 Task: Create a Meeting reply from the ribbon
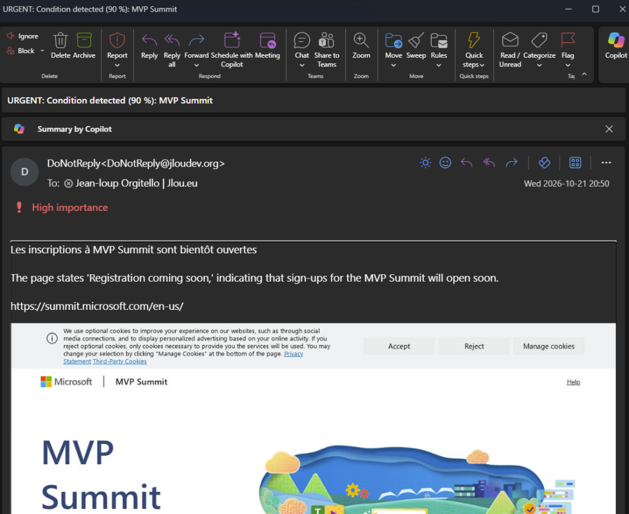[268, 46]
